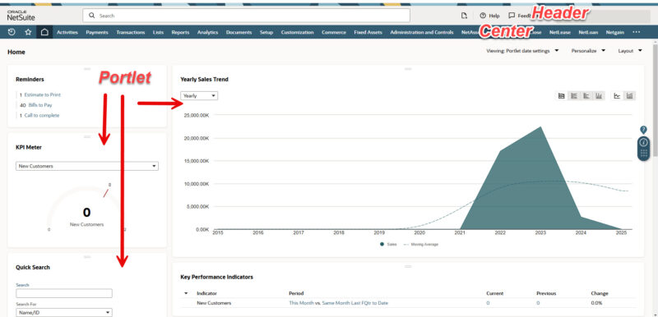Viewport: 658px width, 317px height.
Task: Click the global Search input field
Action: click(x=246, y=16)
